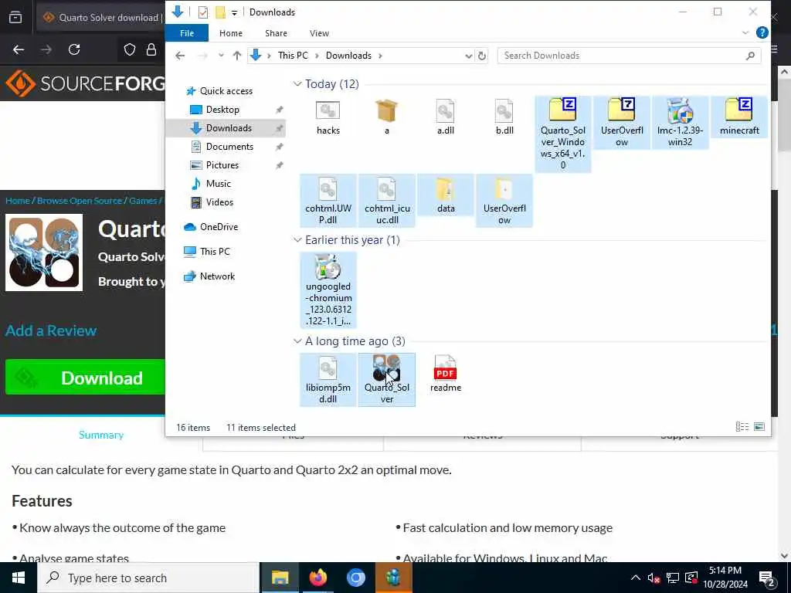Click the Add a Review link
This screenshot has width=791, height=593.
pos(51,330)
